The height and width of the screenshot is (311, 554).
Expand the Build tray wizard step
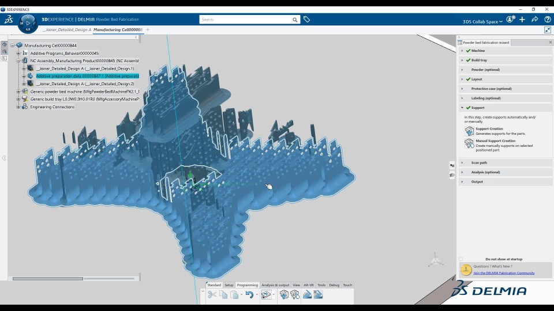click(x=462, y=60)
